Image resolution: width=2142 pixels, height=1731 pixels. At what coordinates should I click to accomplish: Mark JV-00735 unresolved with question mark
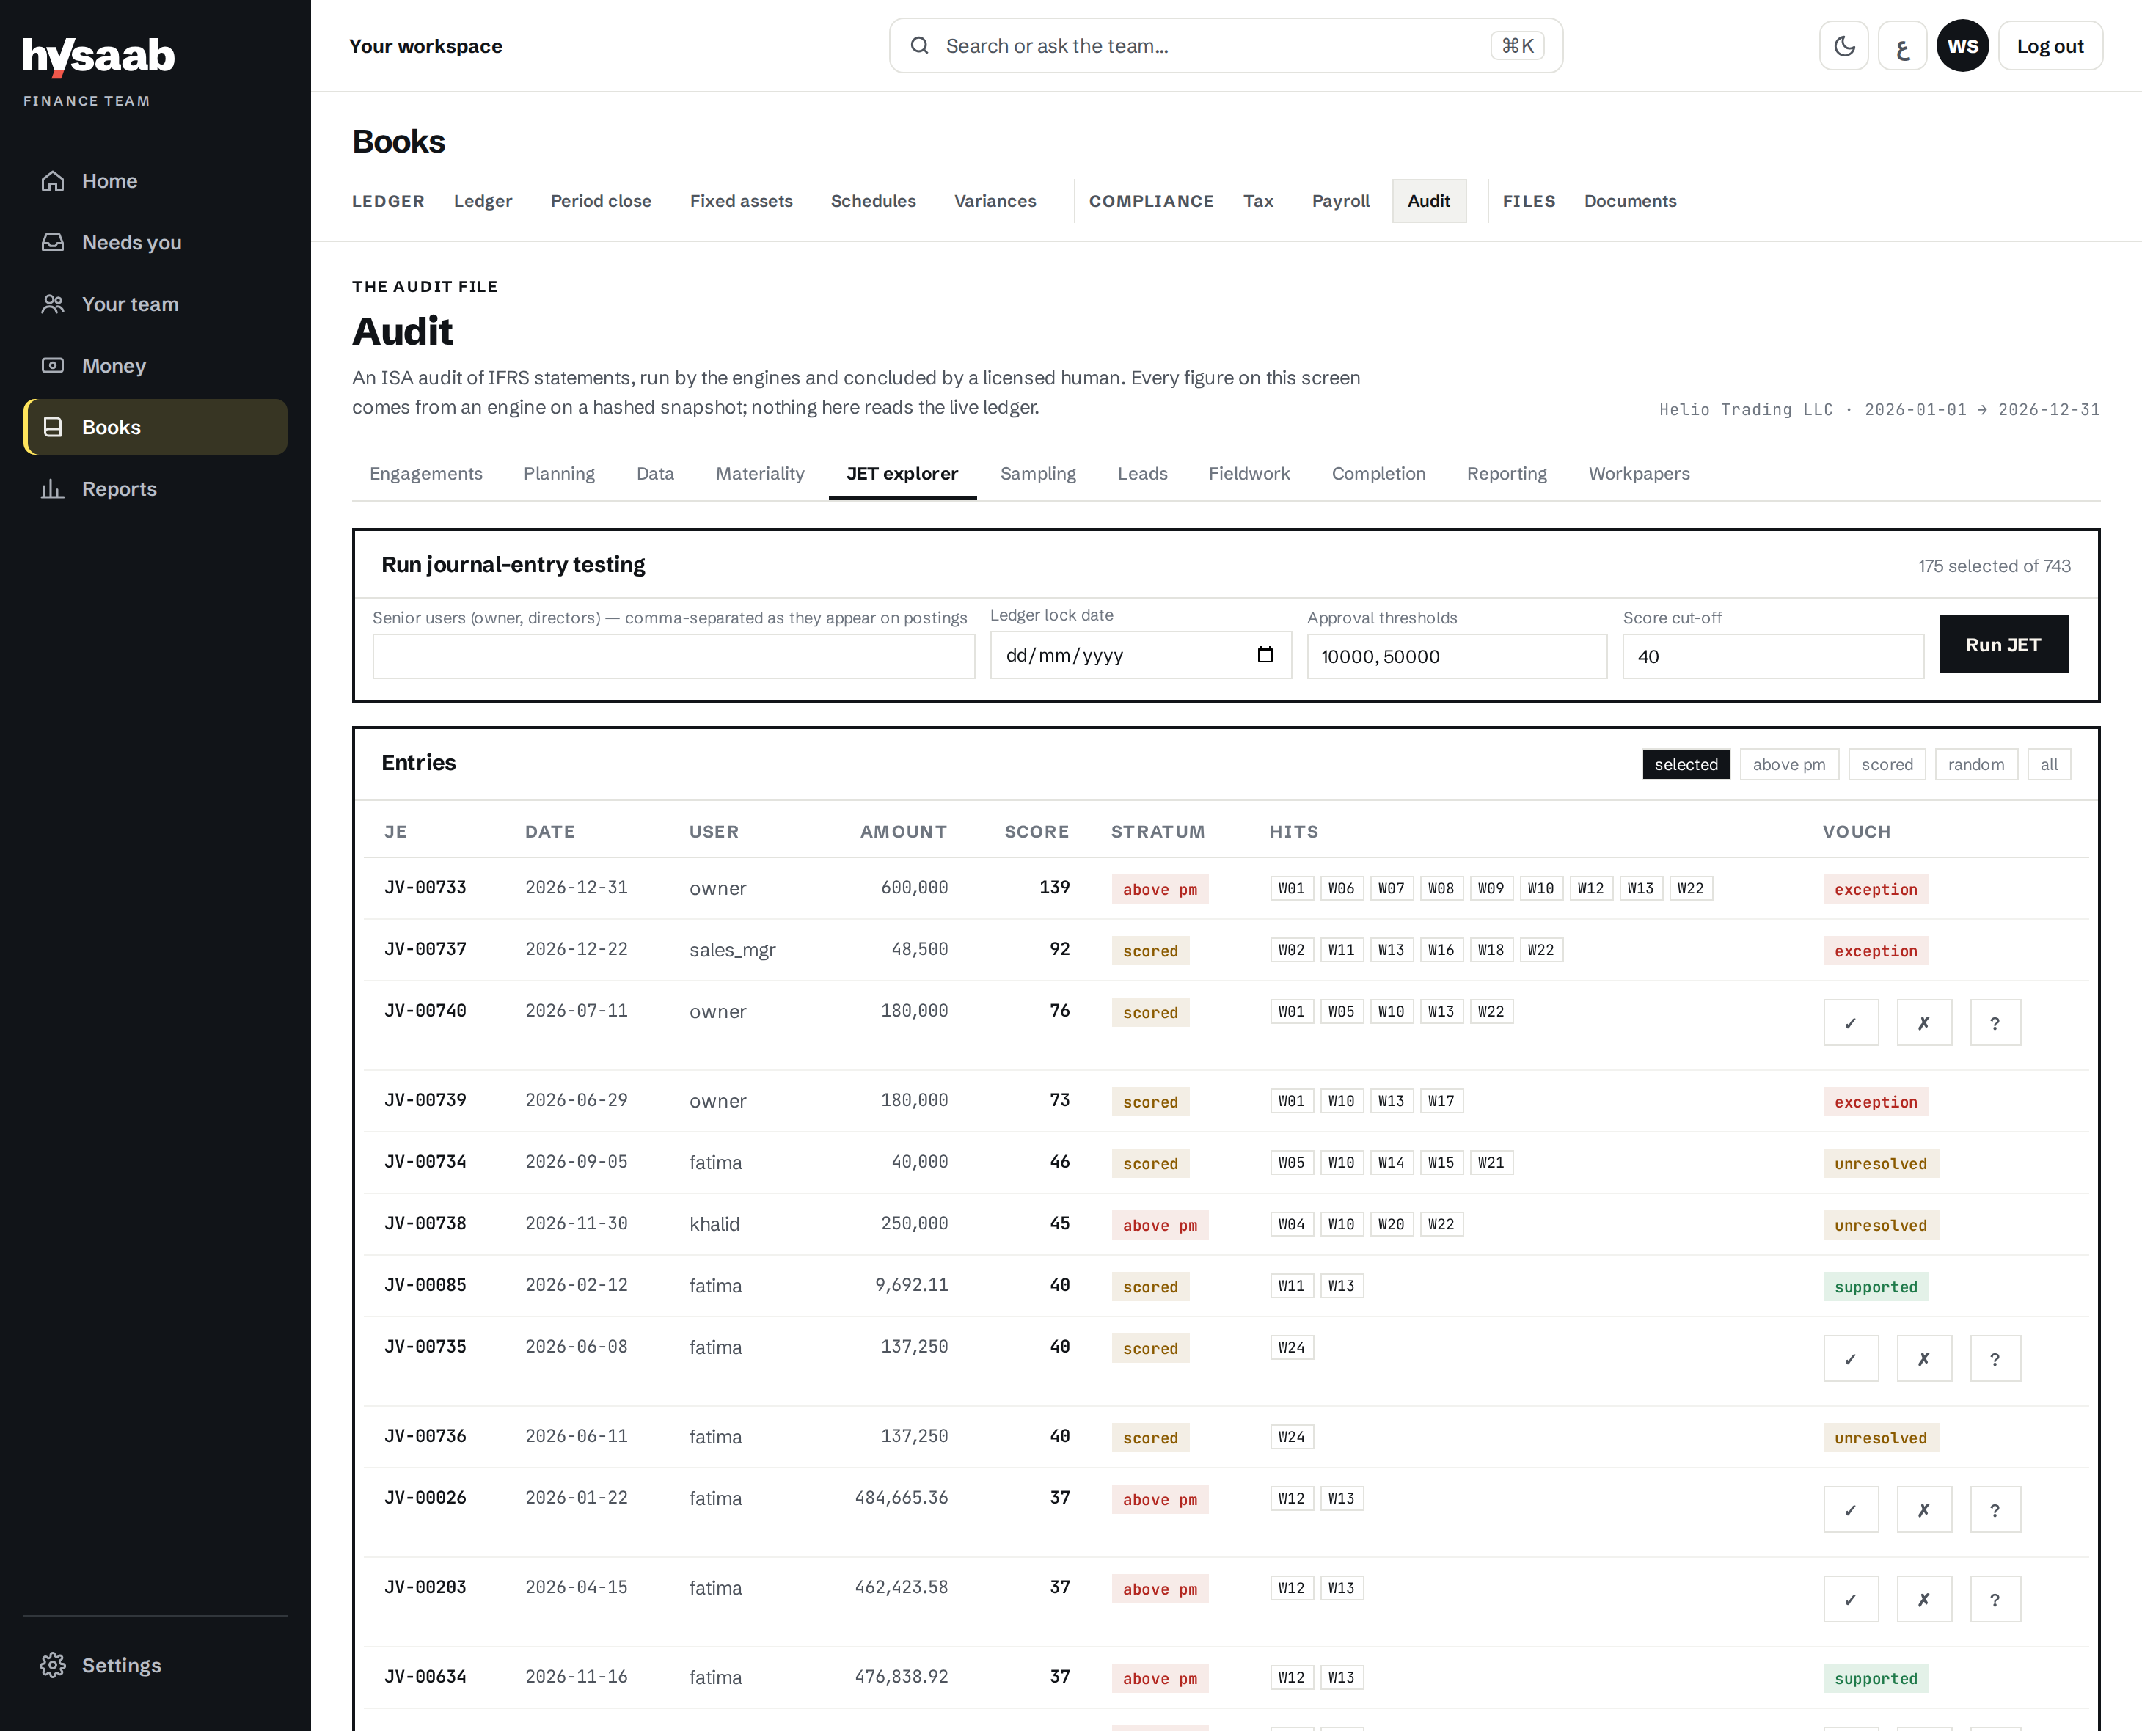click(1995, 1359)
